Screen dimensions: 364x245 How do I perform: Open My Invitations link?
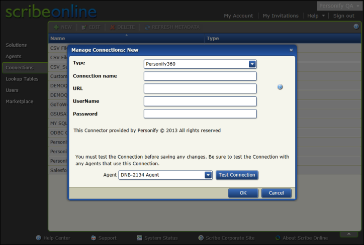click(x=281, y=16)
